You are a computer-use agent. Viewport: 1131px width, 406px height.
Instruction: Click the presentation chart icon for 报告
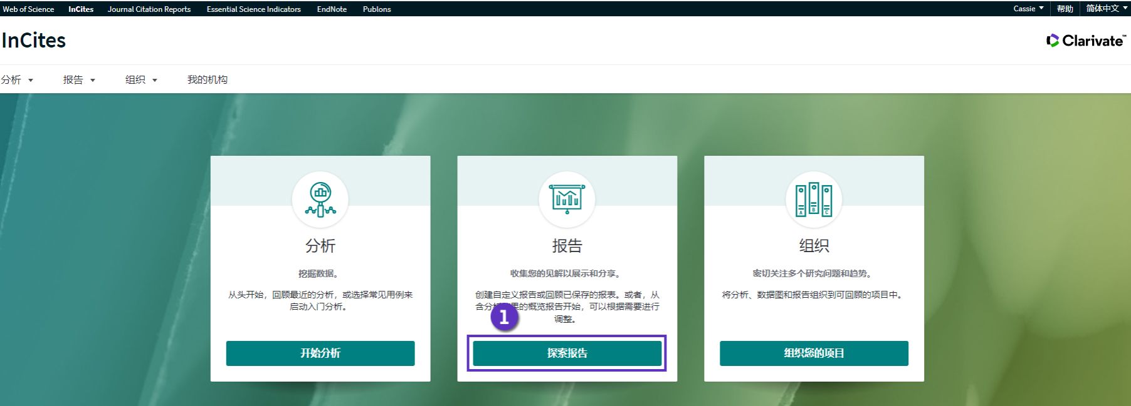567,200
